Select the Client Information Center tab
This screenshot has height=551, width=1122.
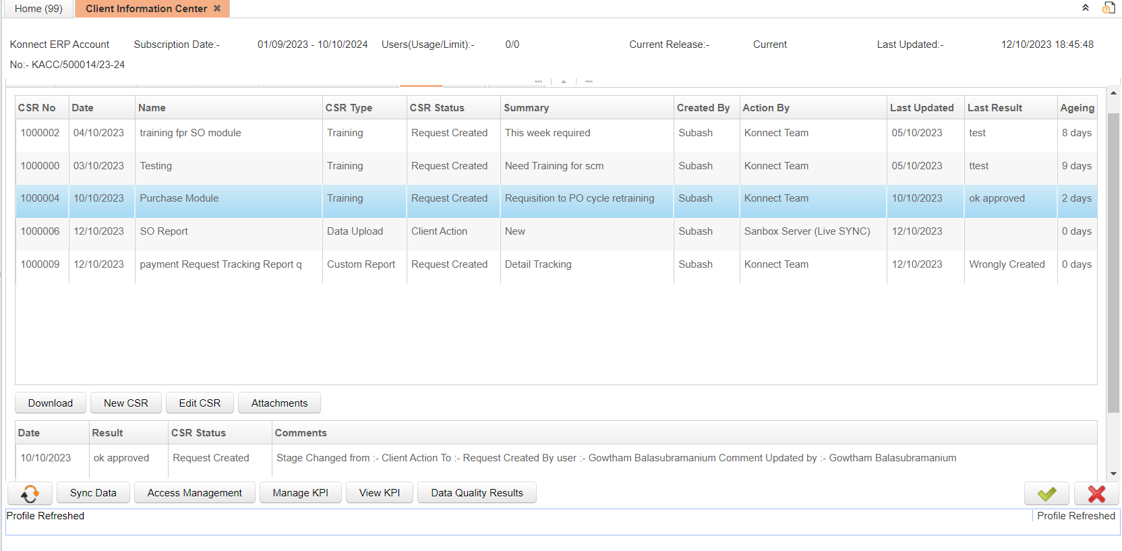pyautogui.click(x=146, y=9)
